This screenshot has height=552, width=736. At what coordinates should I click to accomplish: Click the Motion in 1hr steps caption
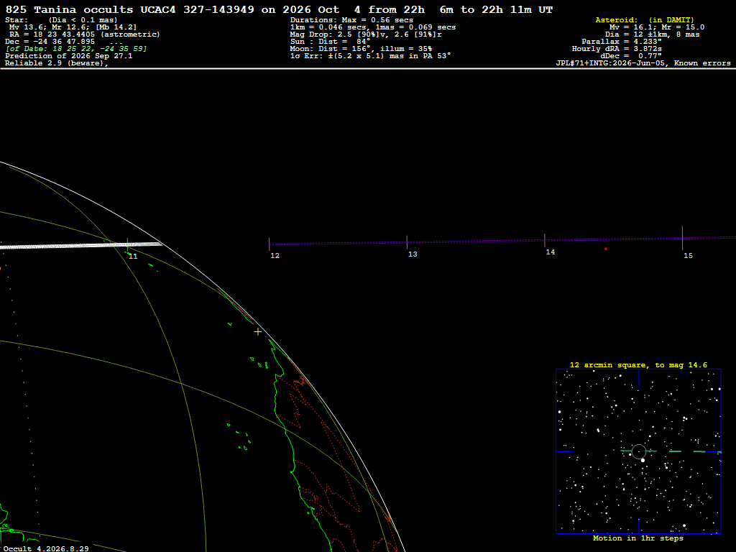638,538
